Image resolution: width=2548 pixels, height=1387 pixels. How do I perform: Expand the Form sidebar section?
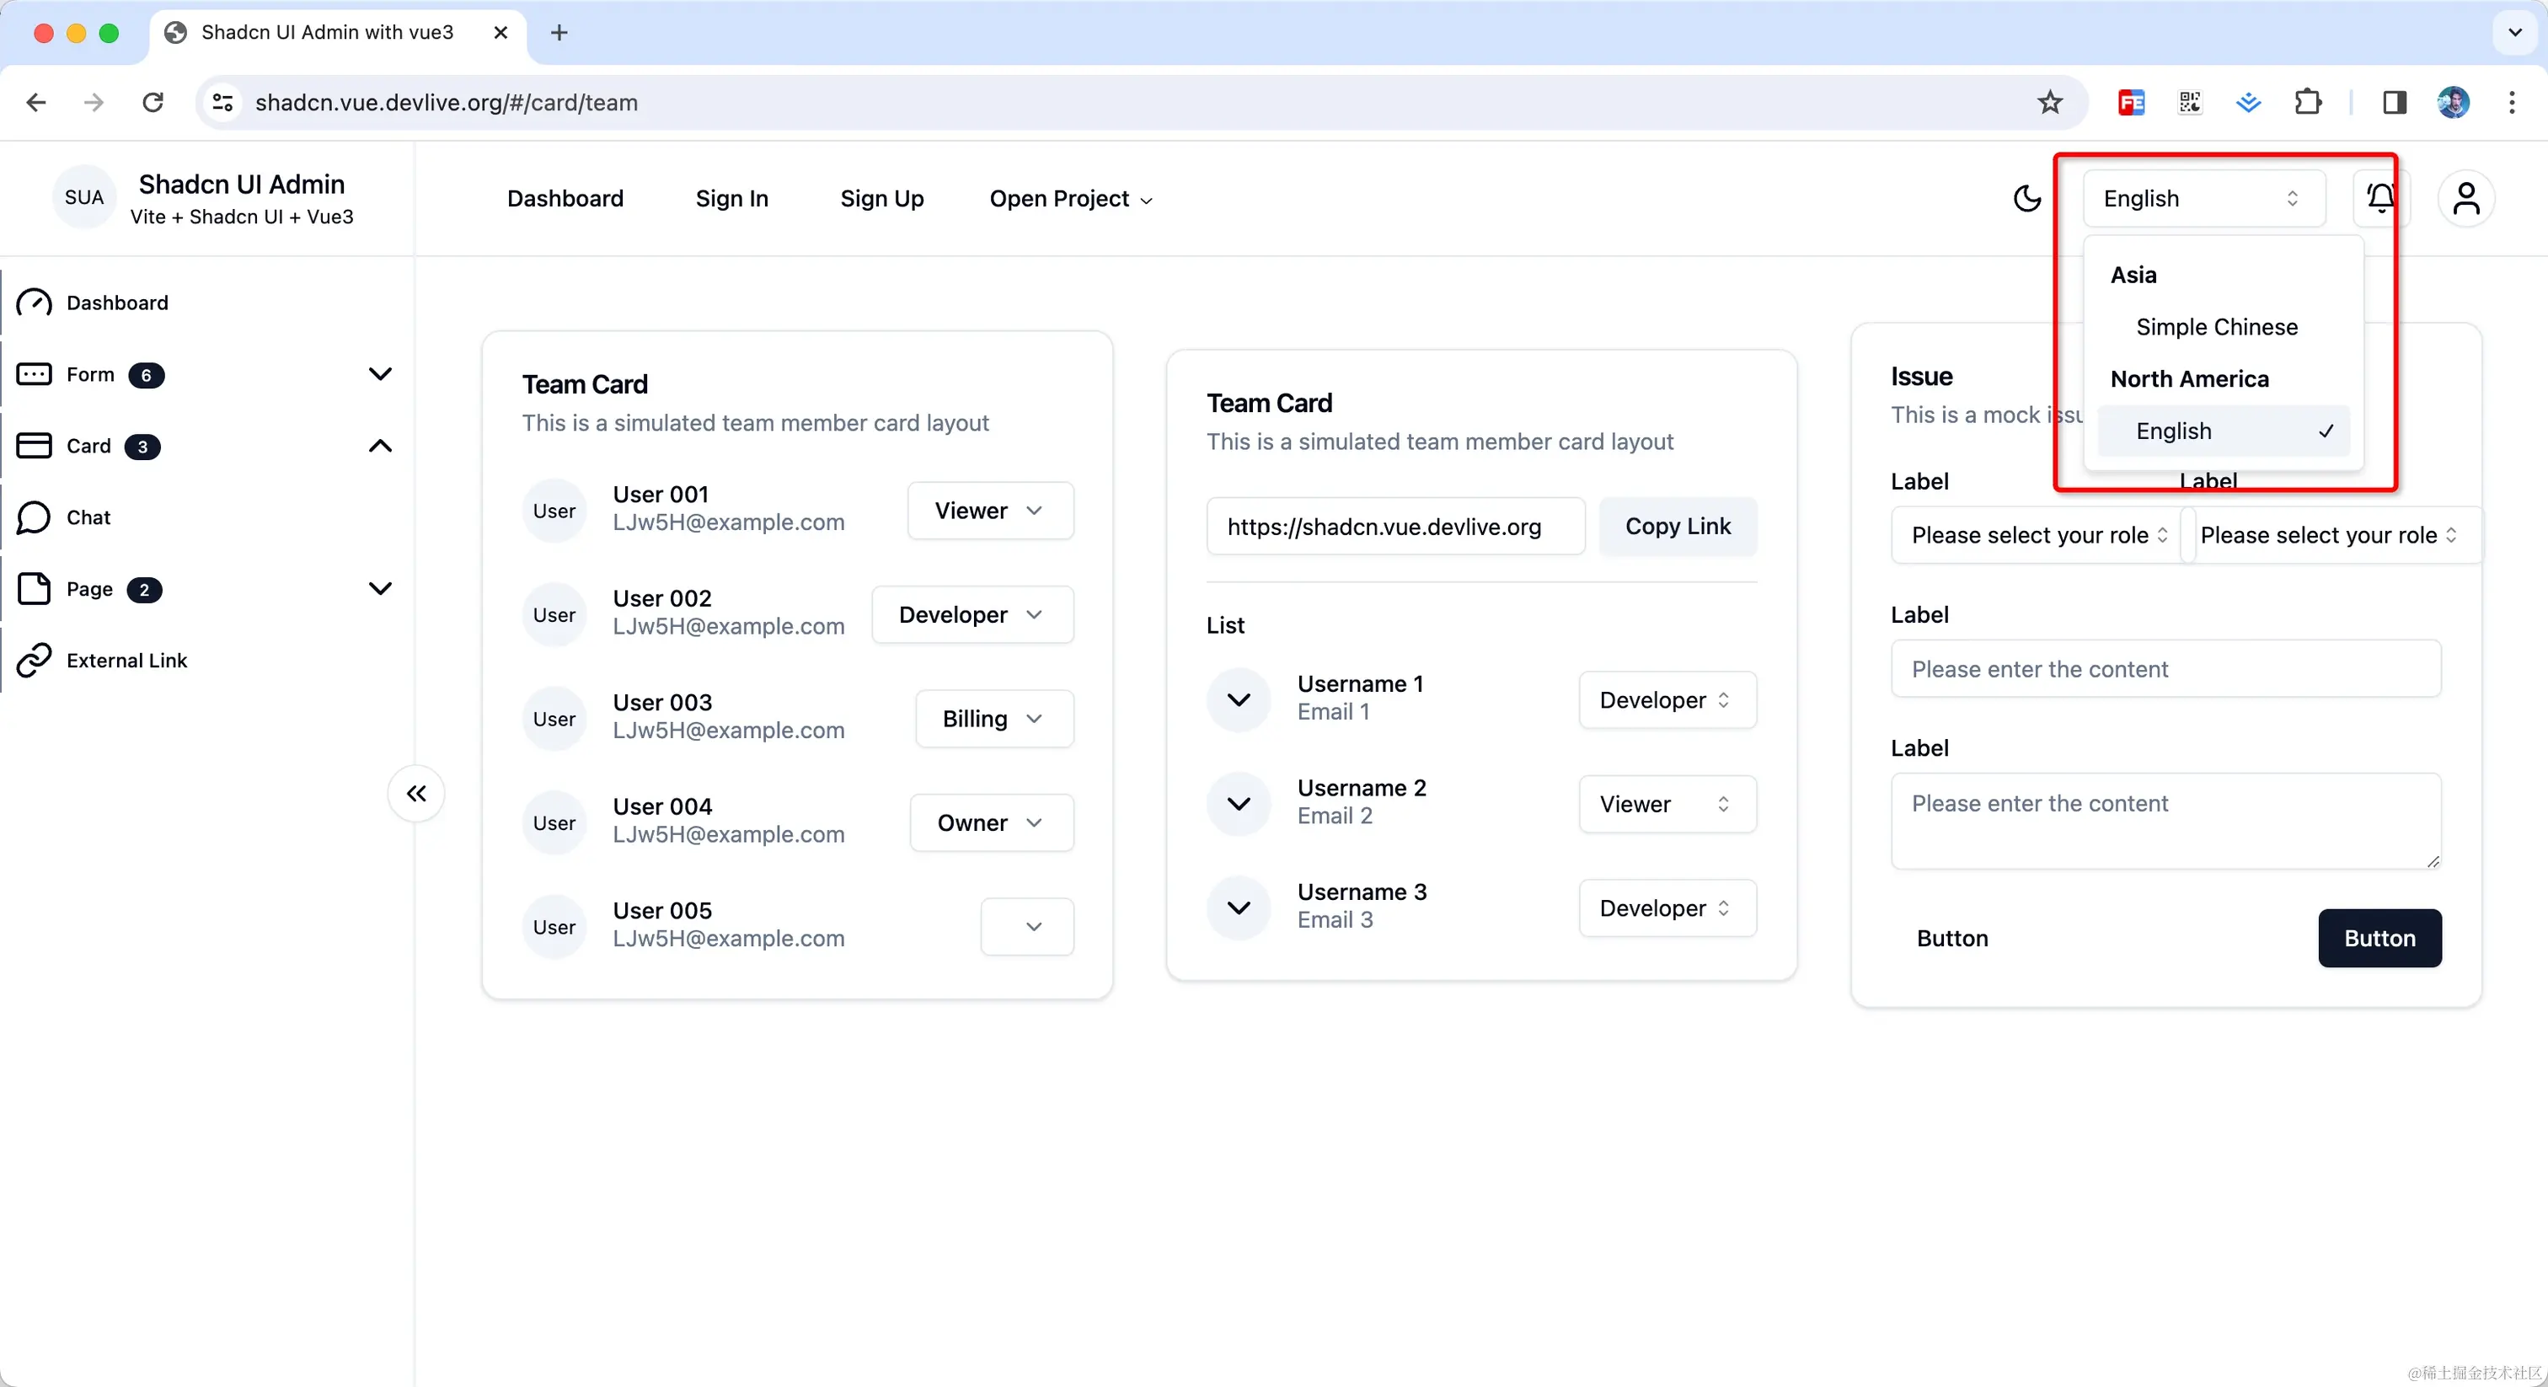[380, 374]
